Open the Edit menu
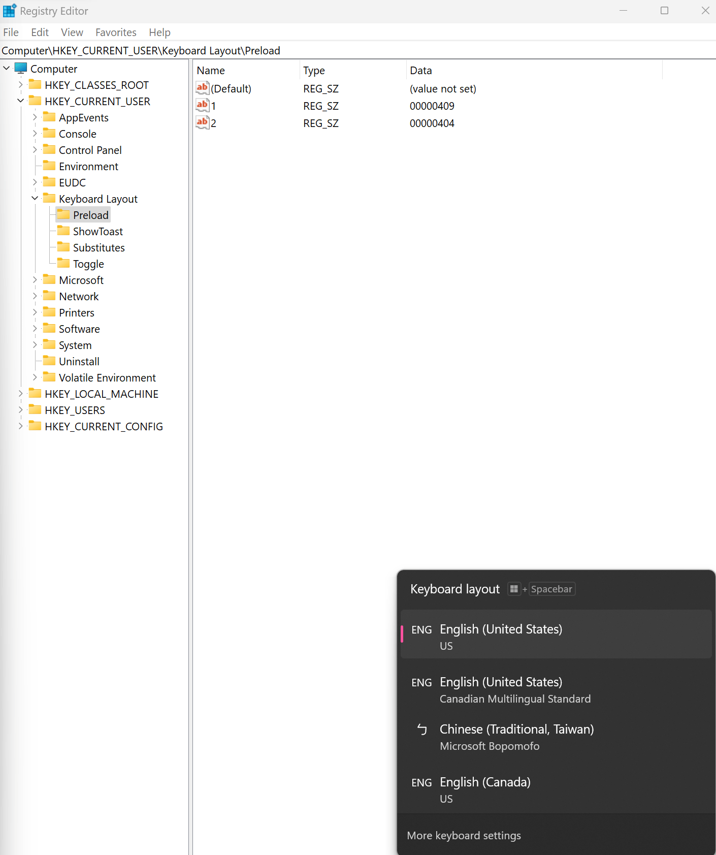 tap(40, 33)
